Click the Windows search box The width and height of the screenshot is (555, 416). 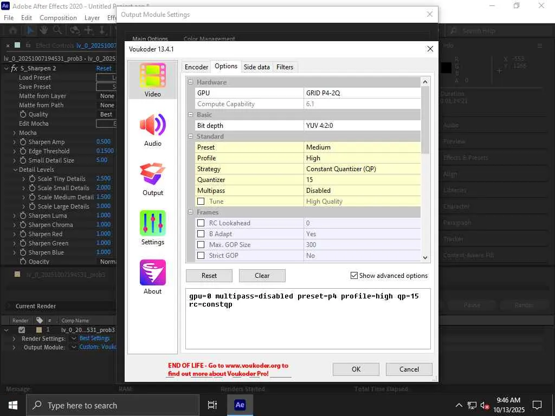click(x=113, y=405)
